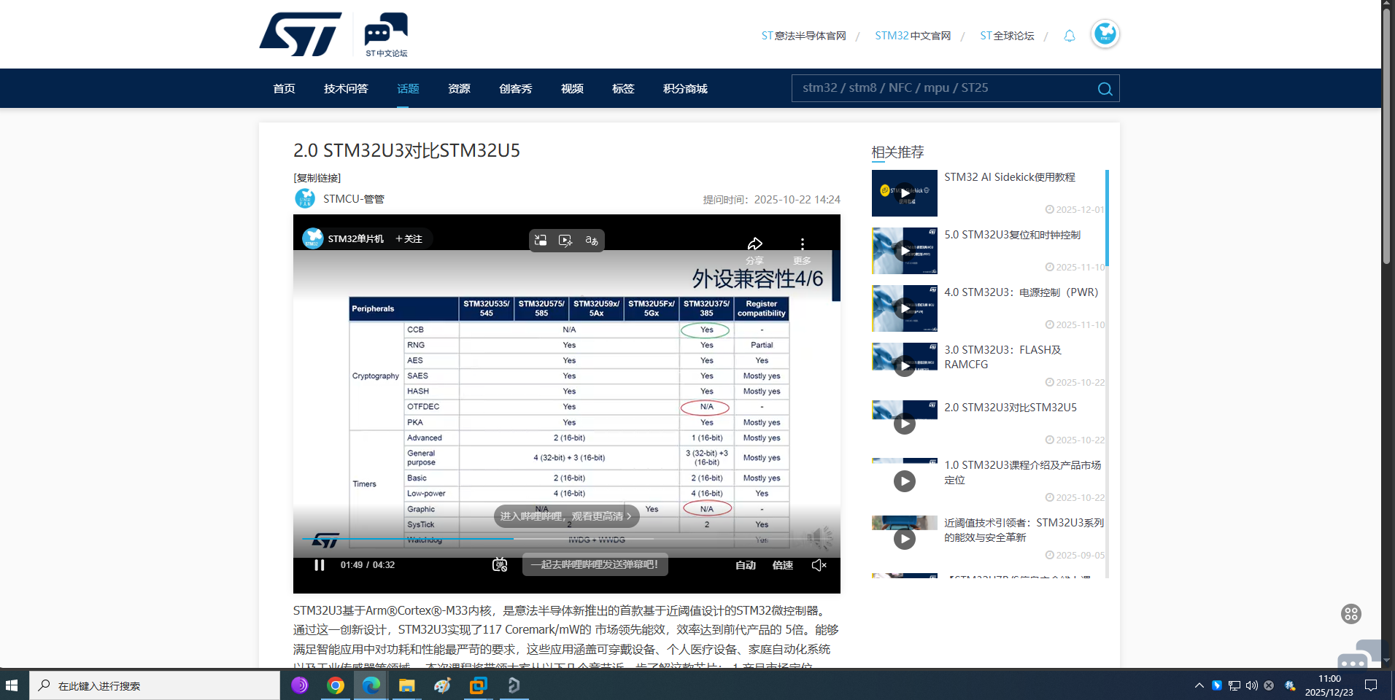Open the 倍速 playback speed menu
Image resolution: width=1395 pixels, height=700 pixels.
(x=783, y=565)
